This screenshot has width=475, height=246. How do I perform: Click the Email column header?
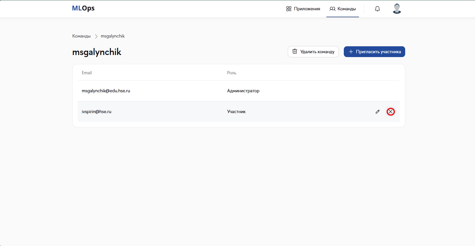pyautogui.click(x=87, y=73)
